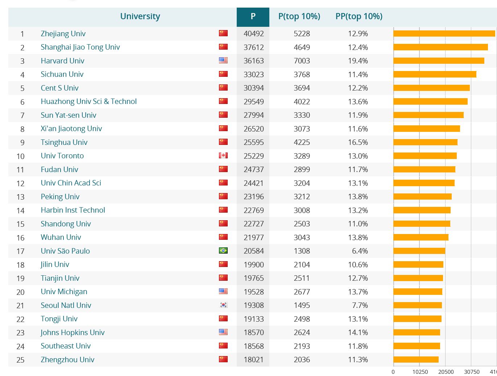Viewport: 497px width, 376px height.
Task: Open the Tongji Univ link
Action: pos(59,319)
